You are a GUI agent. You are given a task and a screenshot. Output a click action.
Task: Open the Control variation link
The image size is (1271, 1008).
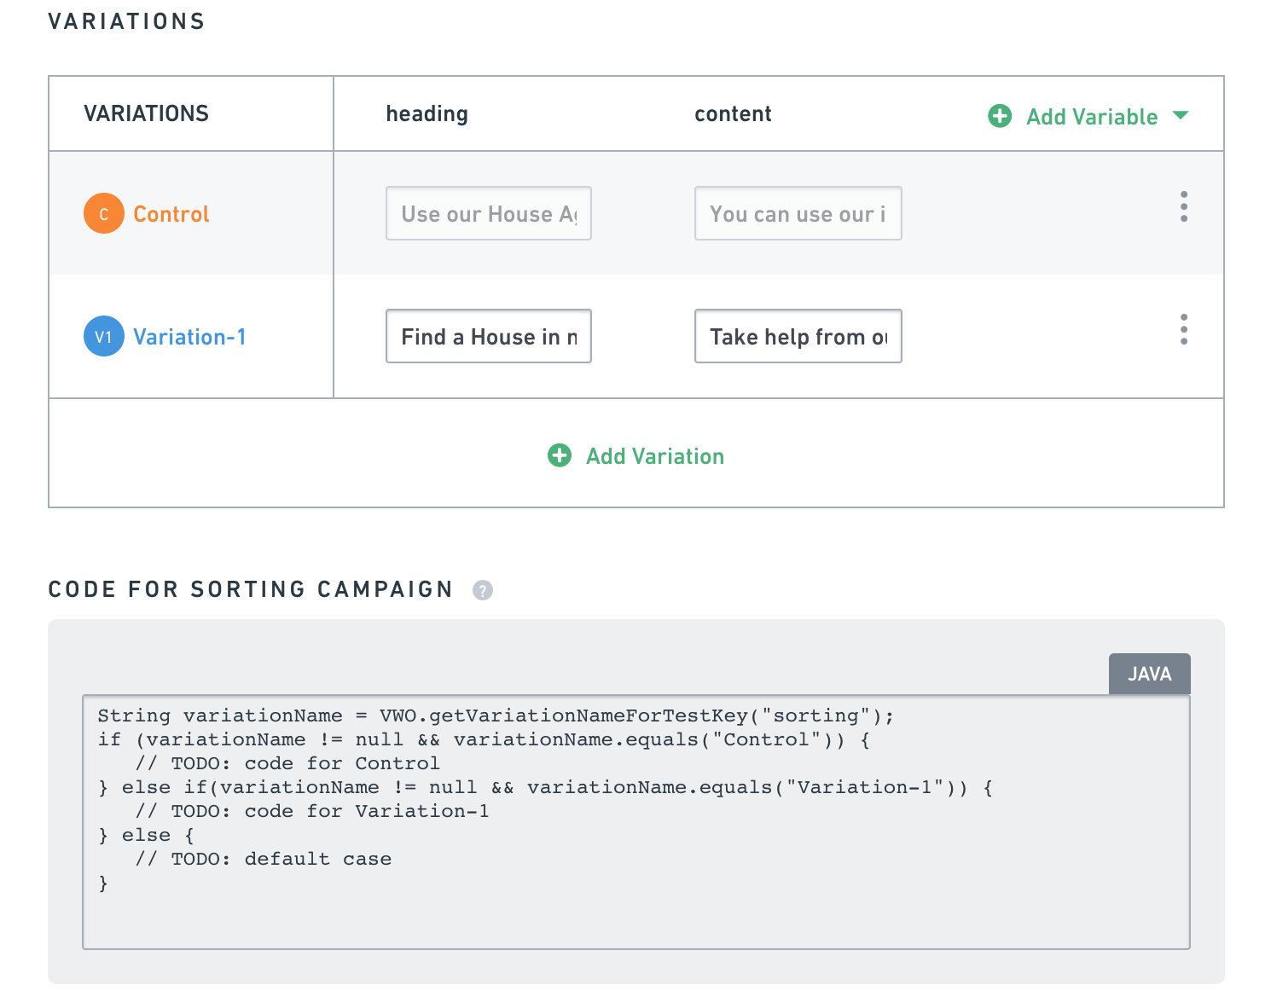click(171, 214)
